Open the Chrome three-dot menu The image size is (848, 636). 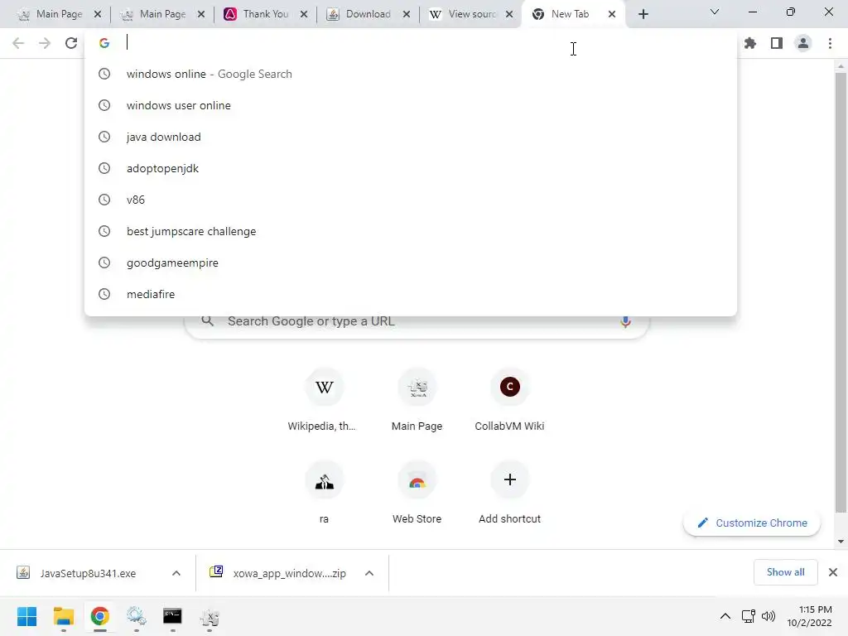830,43
